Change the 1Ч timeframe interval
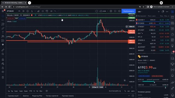This screenshot has width=175, height=98. pyautogui.click(x=19, y=11)
